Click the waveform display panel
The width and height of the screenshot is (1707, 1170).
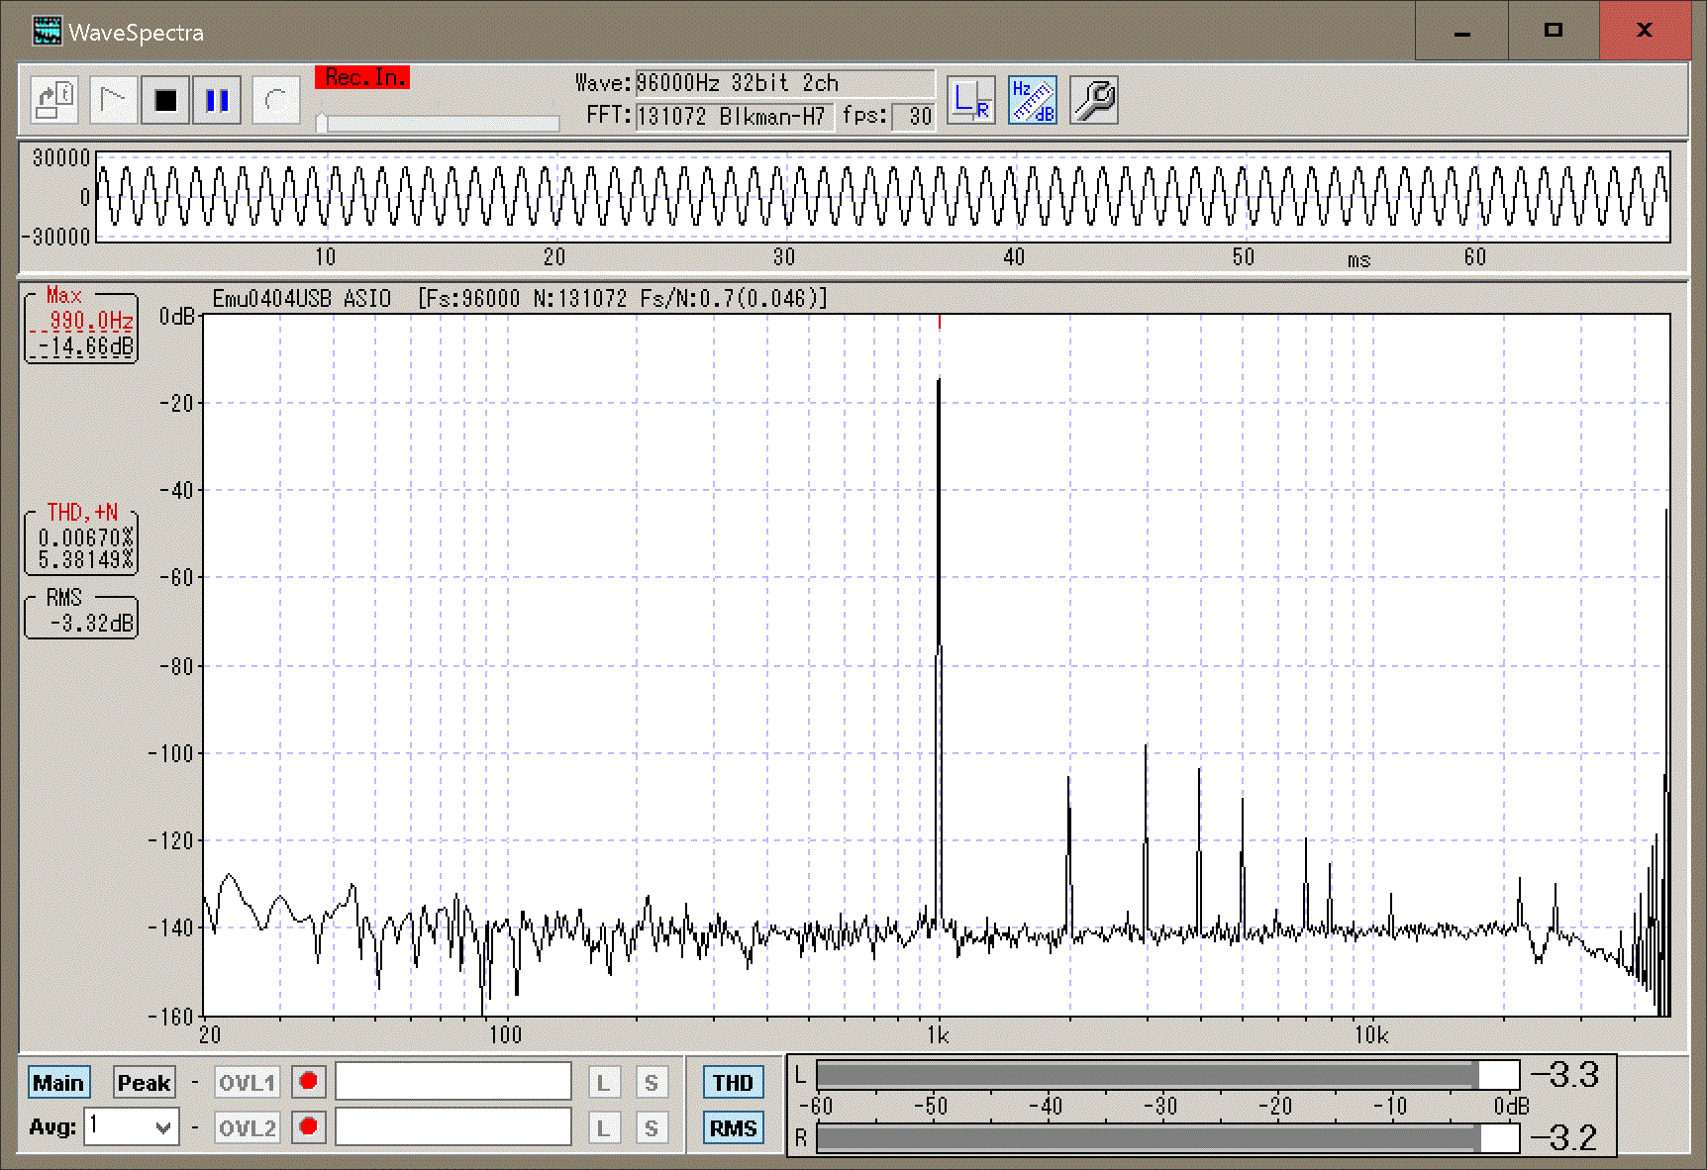coord(883,196)
